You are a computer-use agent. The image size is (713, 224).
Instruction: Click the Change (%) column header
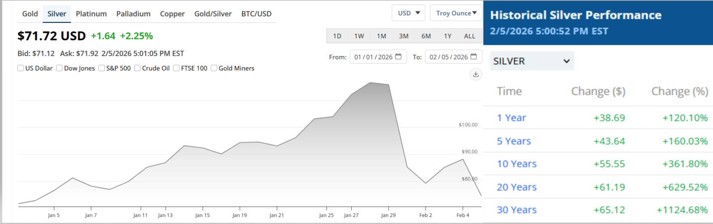click(x=680, y=91)
